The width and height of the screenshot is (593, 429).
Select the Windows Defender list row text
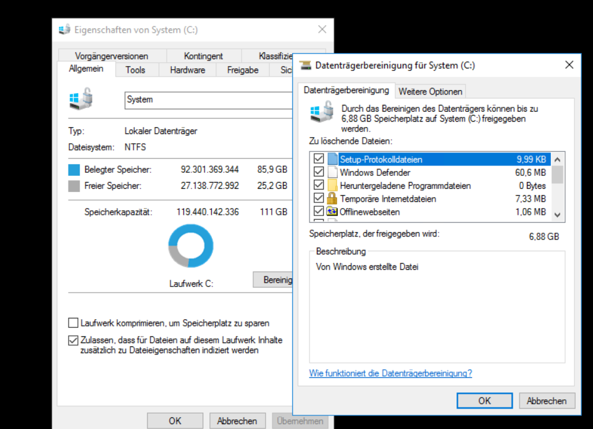[375, 173]
